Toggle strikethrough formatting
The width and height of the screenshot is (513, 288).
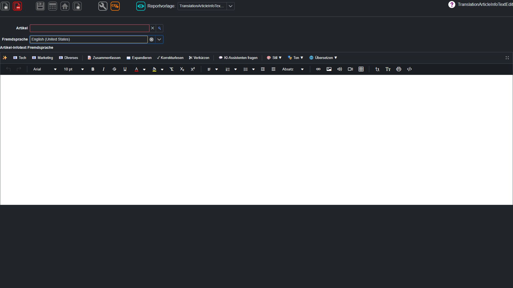pyautogui.click(x=114, y=69)
